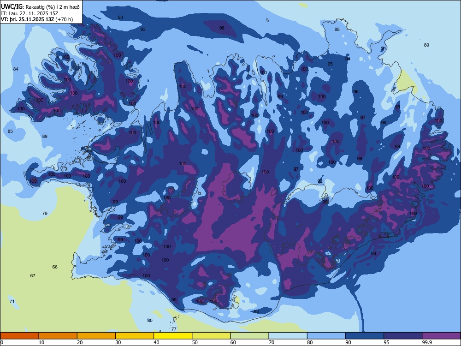
Task: Click the '10' legend scale label
Action: click(41, 342)
